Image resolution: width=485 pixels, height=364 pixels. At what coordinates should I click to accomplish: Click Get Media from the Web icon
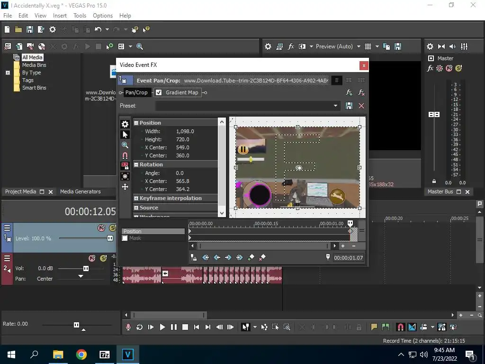click(x=42, y=46)
